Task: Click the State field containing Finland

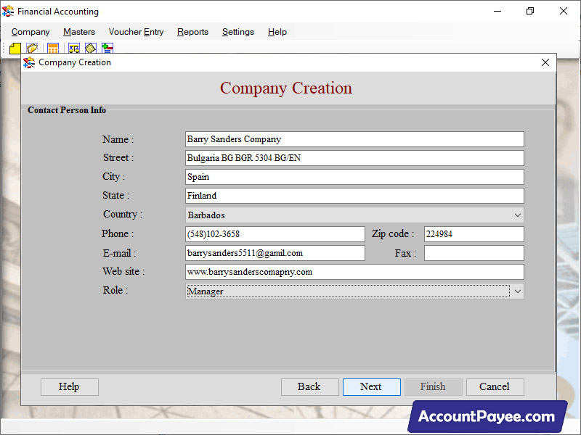Action: (354, 196)
